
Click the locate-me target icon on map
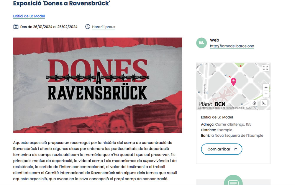pyautogui.click(x=254, y=103)
